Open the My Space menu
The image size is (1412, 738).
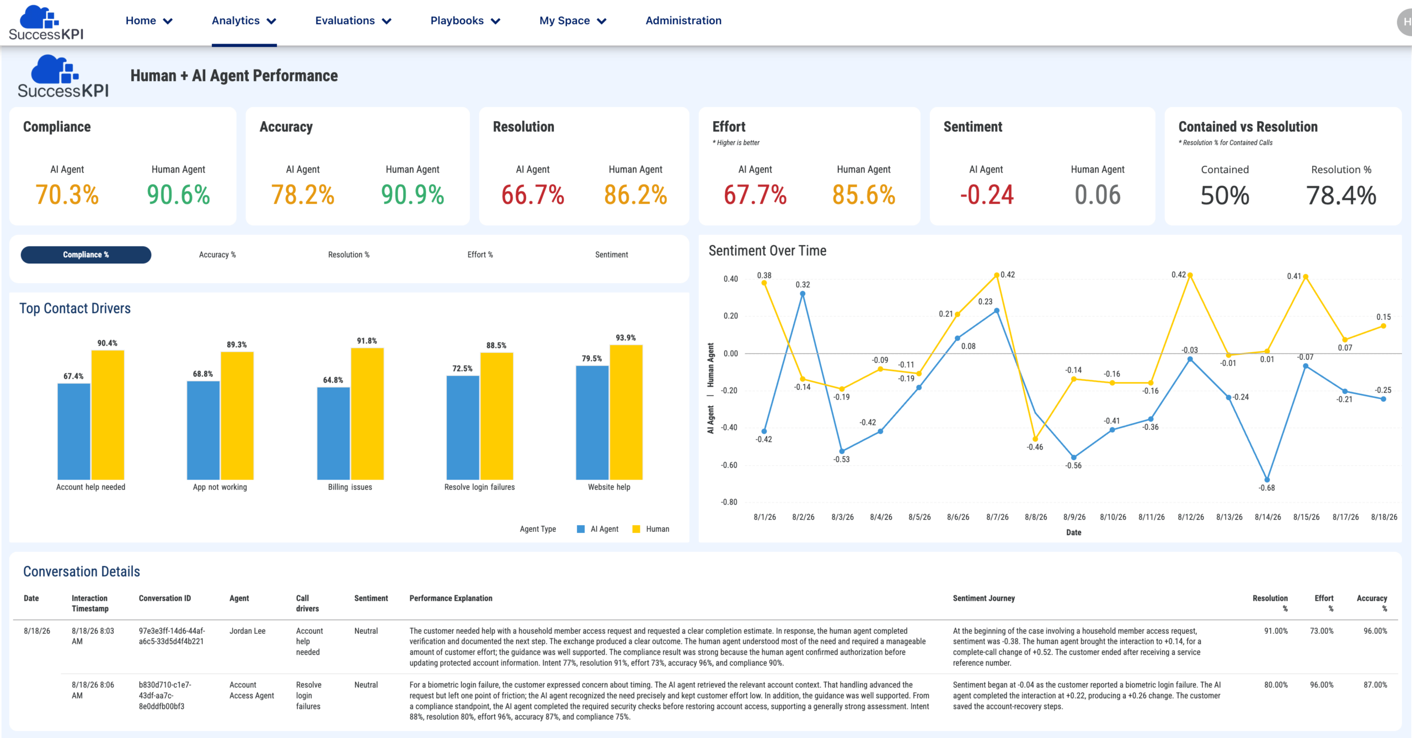[564, 20]
